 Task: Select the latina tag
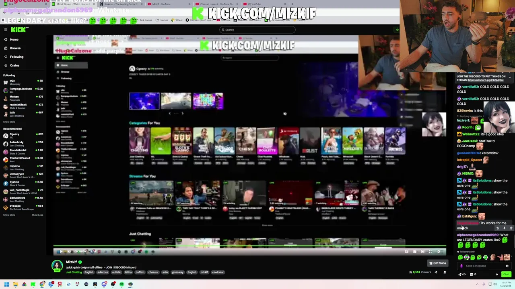[x=128, y=272]
